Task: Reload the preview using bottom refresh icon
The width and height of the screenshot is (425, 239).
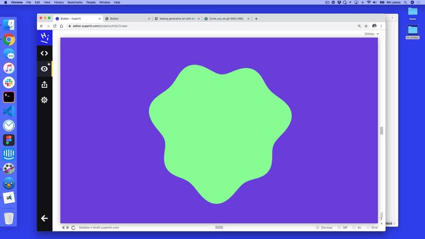Action: 73,227
